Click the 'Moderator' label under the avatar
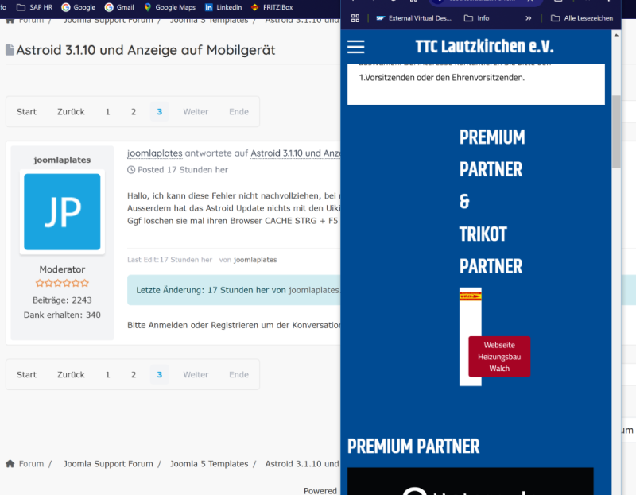This screenshot has height=495, width=636. (62, 269)
